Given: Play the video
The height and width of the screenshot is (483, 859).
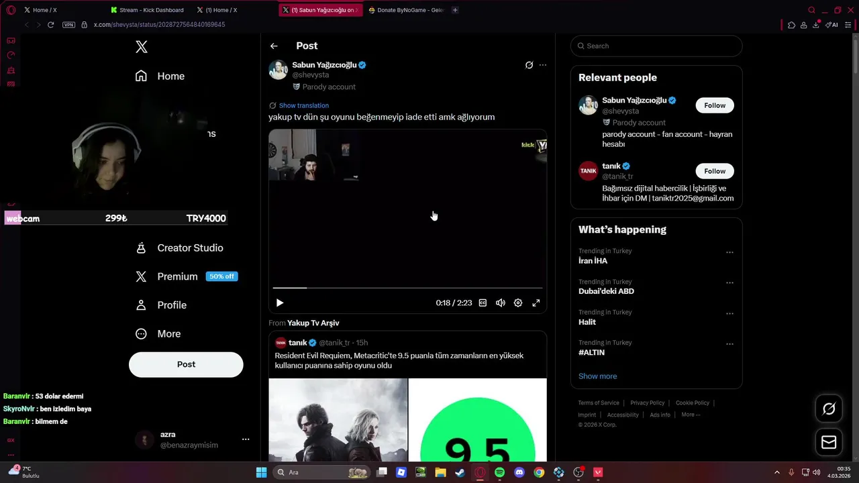Looking at the screenshot, I should pos(280,303).
